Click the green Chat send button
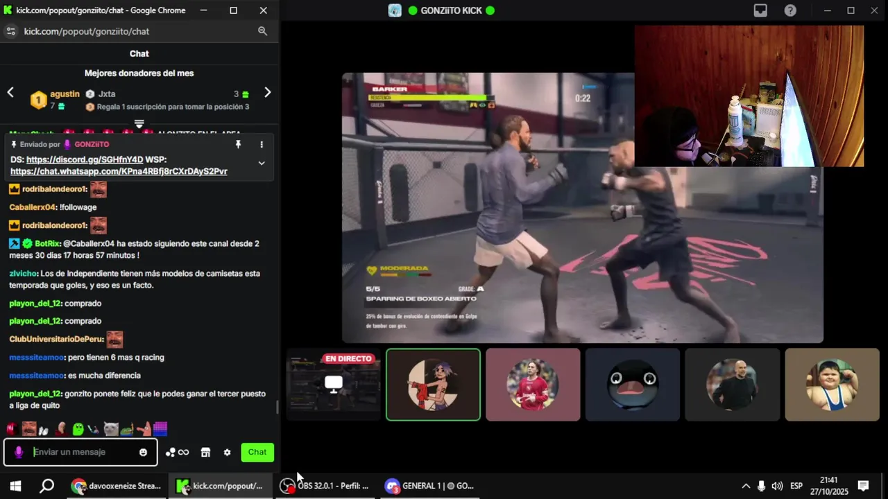Viewport: 888px width, 499px height. (x=257, y=452)
